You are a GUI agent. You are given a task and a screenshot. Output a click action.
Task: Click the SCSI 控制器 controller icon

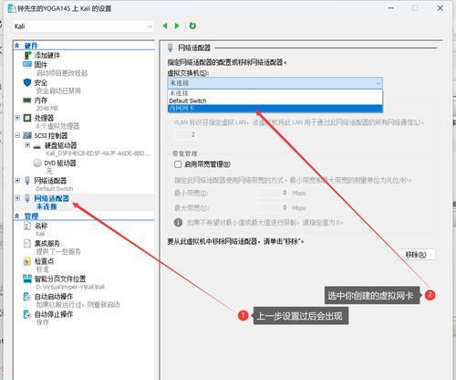tap(27, 135)
